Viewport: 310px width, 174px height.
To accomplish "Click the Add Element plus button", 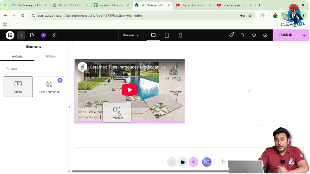I will pyautogui.click(x=21, y=35).
